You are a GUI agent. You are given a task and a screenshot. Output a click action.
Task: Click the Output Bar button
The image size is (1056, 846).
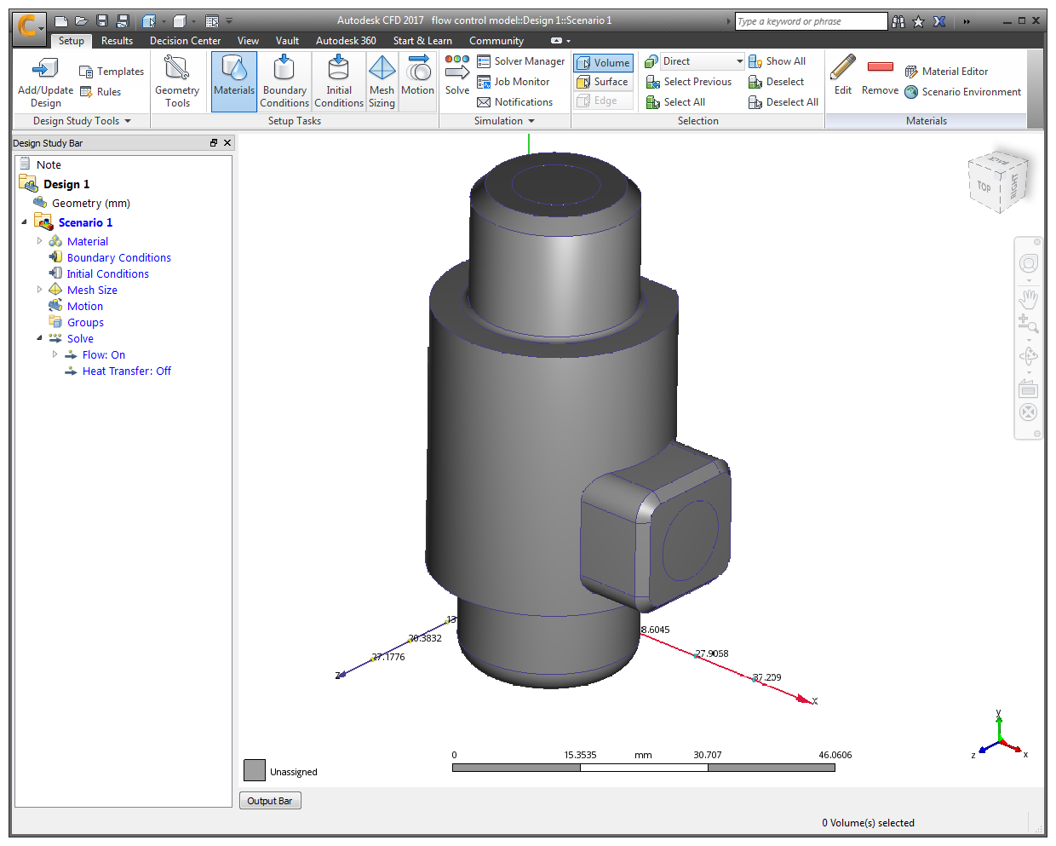[270, 801]
